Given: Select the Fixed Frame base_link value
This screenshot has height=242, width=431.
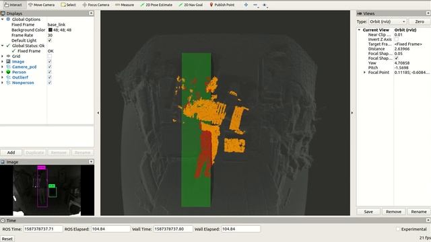Looking at the screenshot, I should point(57,24).
